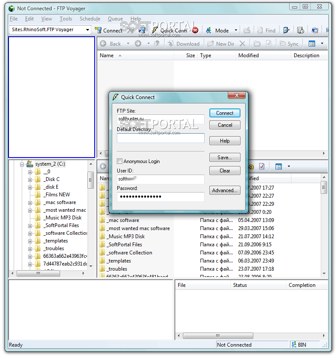Collapse the system_2 (C:) tree node

tap(22, 164)
